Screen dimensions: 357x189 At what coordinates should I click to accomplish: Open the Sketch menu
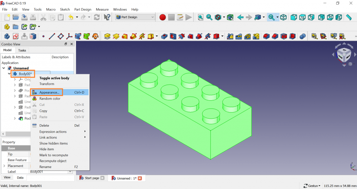pos(65,9)
